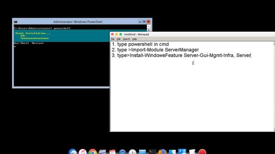
Task: Minimize the Windows PowerShell window
Action: coord(140,22)
